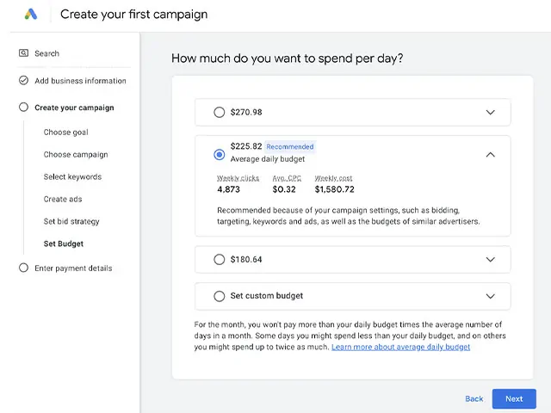The image size is (551, 413).
Task: Select the $270.98 budget radio button
Action: [x=219, y=112]
